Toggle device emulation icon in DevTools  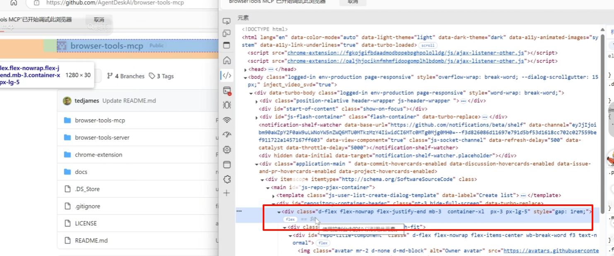click(x=227, y=33)
